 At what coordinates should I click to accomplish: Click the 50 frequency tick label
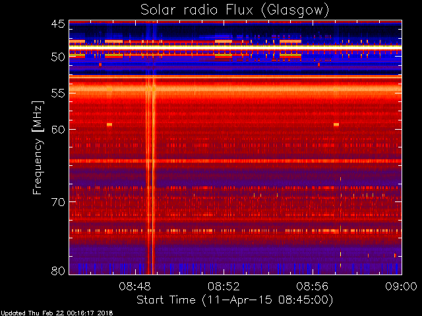[58, 57]
